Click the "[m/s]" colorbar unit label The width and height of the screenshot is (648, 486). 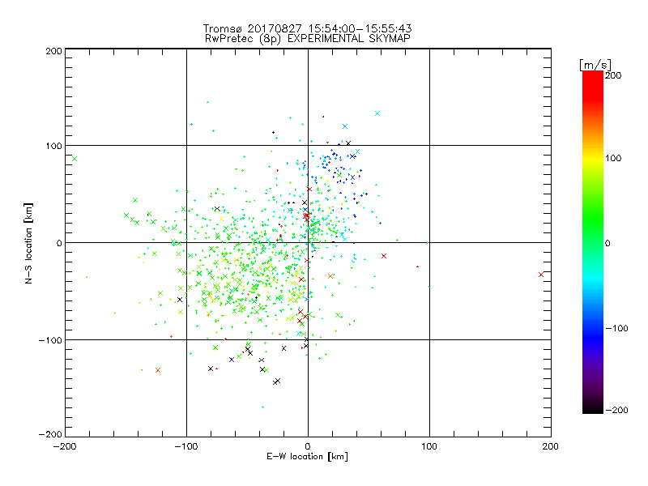(x=595, y=65)
